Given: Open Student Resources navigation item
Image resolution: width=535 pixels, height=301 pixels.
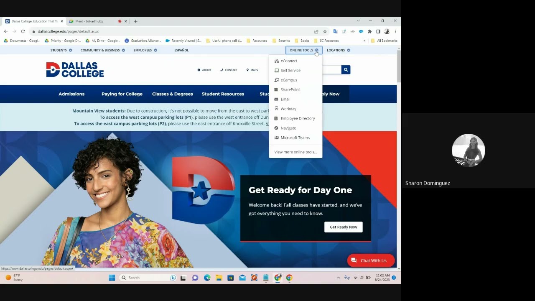Looking at the screenshot, I should click(223, 94).
